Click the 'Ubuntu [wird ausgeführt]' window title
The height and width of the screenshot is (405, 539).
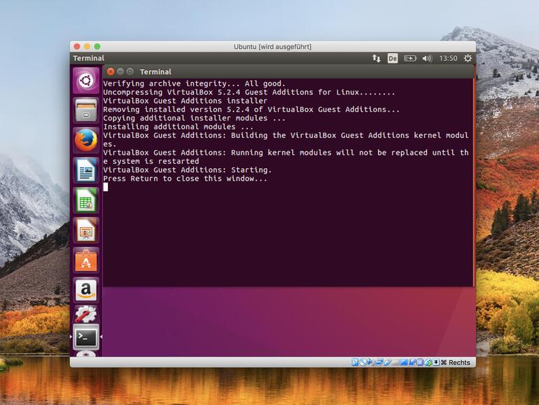click(272, 46)
